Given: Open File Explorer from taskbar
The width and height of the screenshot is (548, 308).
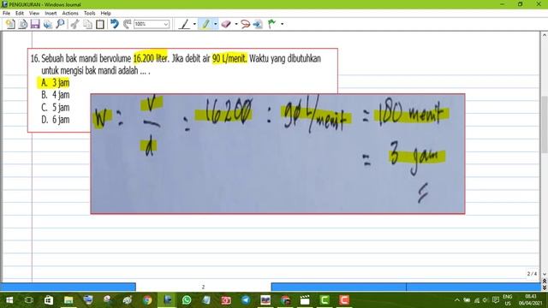Looking at the screenshot, I should (x=68, y=300).
